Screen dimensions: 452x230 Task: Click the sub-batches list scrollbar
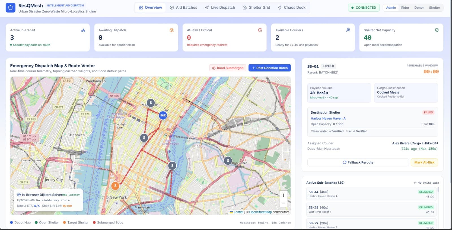(438, 190)
